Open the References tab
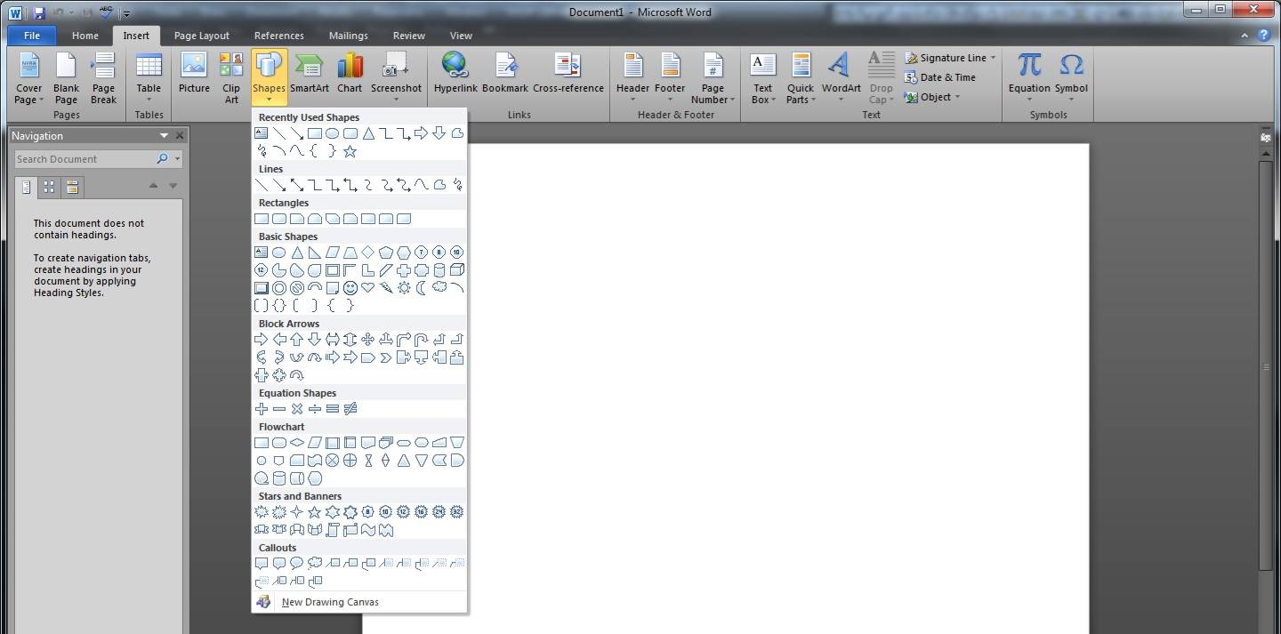Image resolution: width=1281 pixels, height=634 pixels. 279,36
